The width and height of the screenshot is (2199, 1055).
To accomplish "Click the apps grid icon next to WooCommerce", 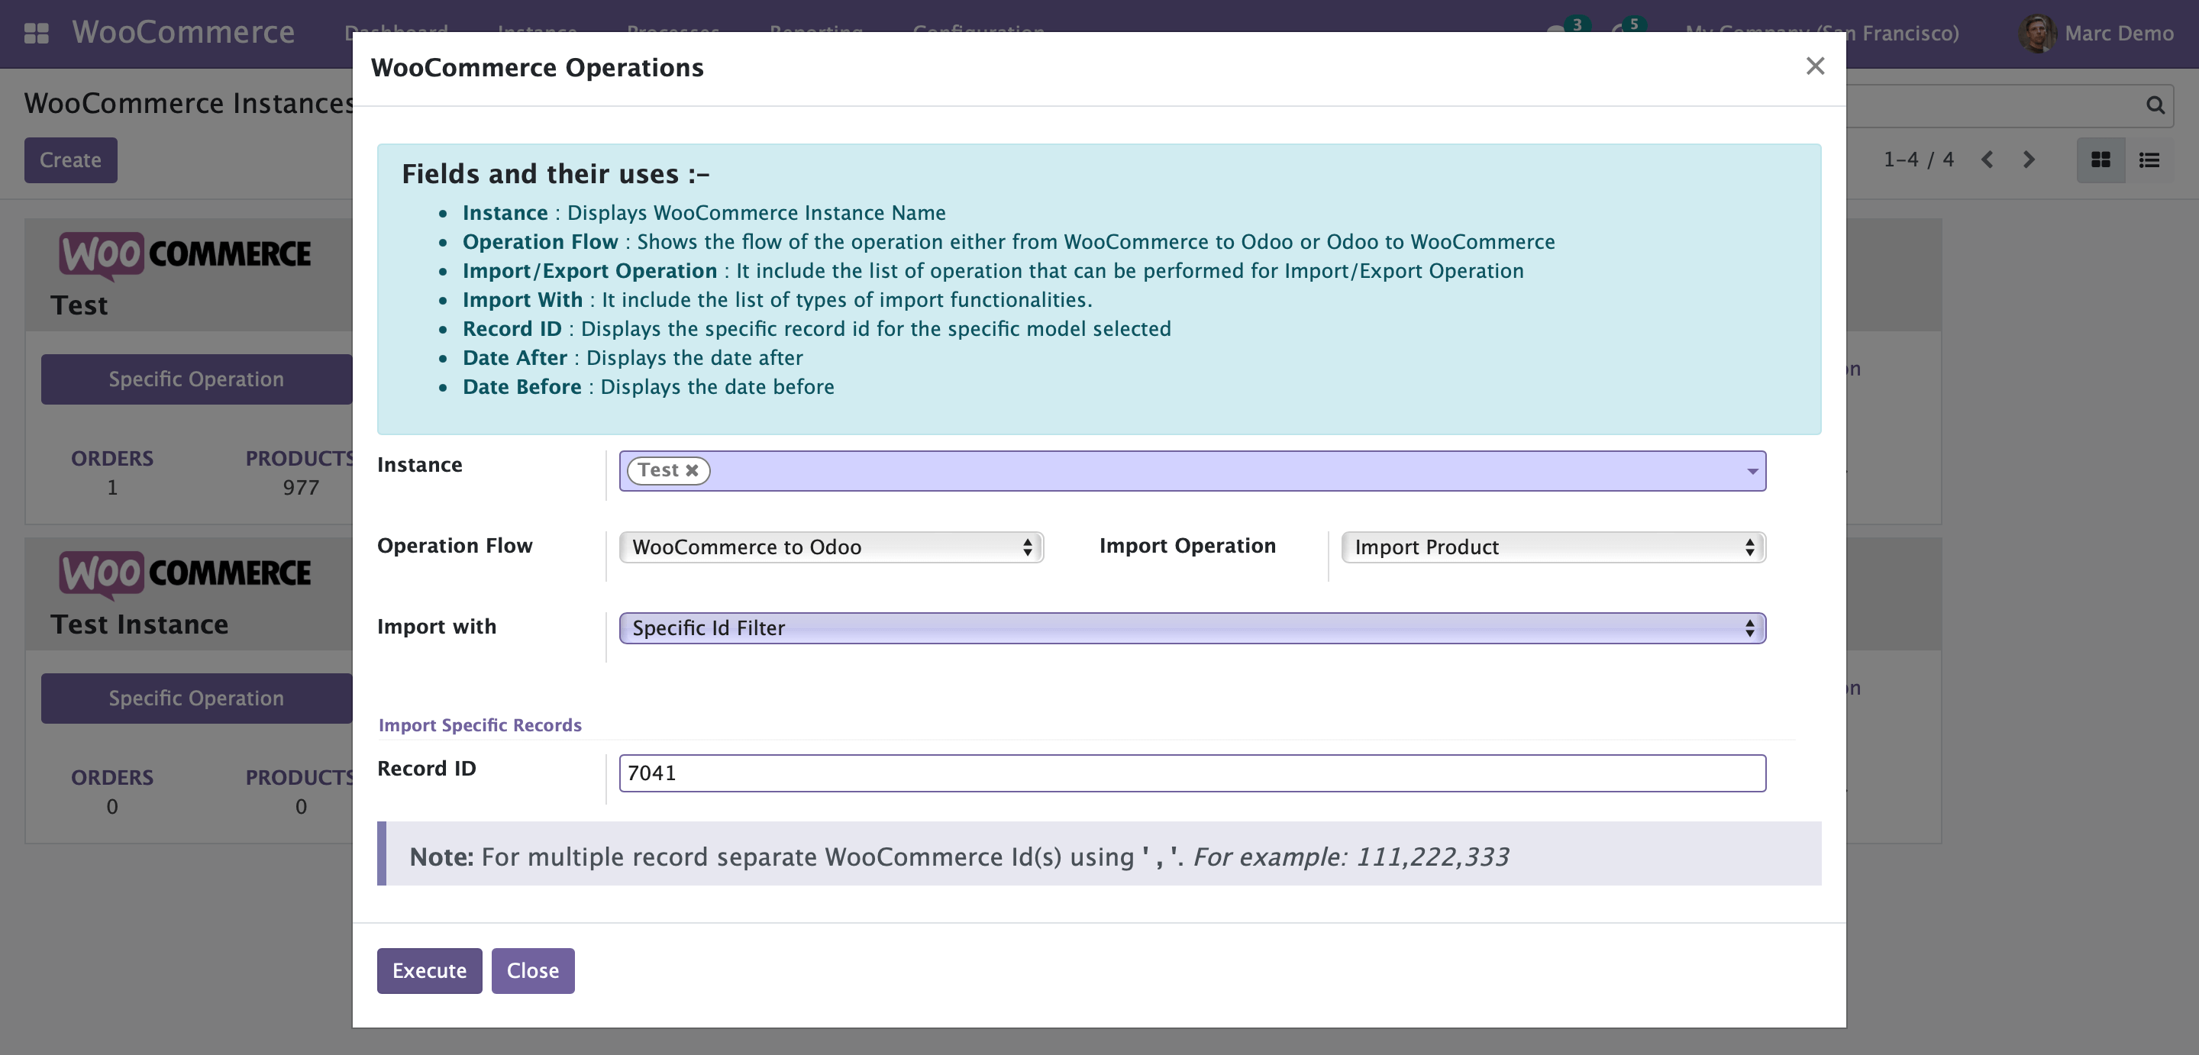I will tap(36, 32).
